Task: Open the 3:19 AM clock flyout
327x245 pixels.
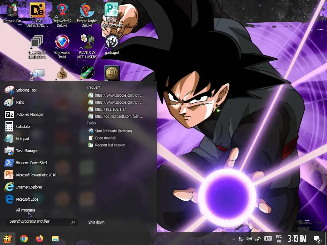Action: coord(297,239)
